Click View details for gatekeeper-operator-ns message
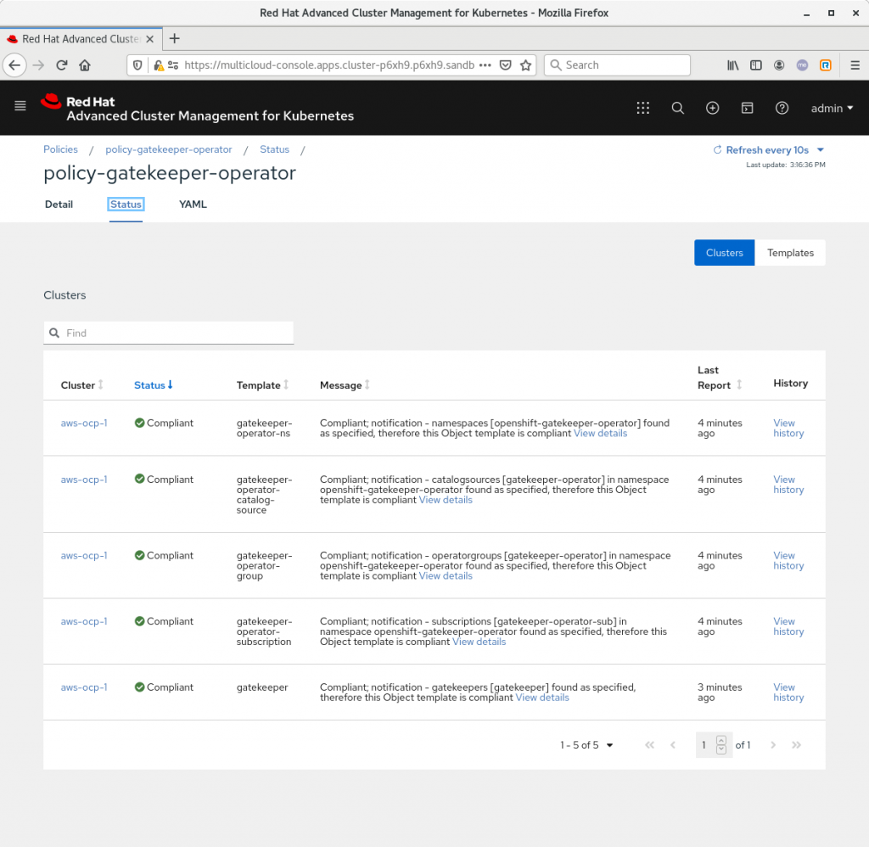The image size is (869, 847). [x=600, y=434]
